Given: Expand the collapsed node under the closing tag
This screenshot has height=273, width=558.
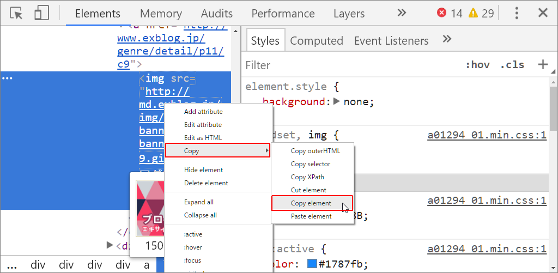Looking at the screenshot, I should coord(110,245).
